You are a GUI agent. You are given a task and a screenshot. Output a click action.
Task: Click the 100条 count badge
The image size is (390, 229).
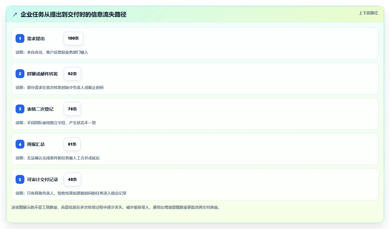[x=73, y=38]
